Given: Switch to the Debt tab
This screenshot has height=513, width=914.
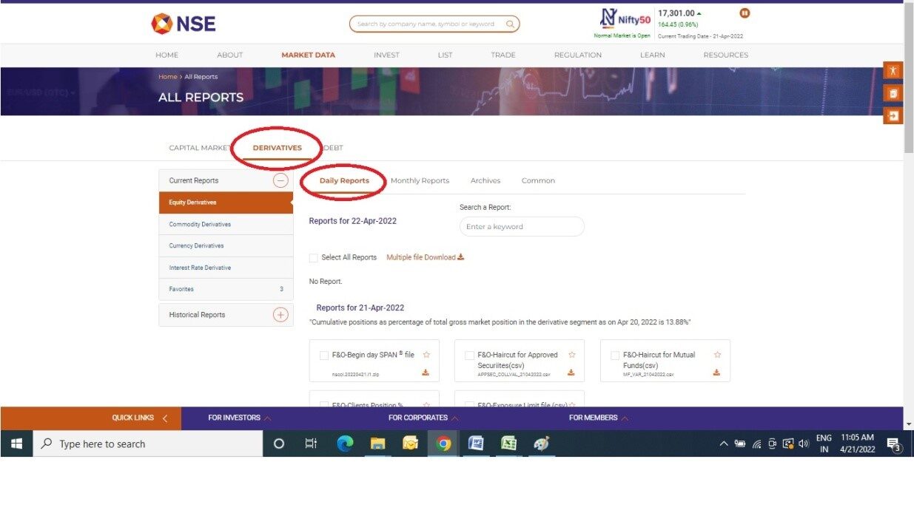Looking at the screenshot, I should 333,148.
